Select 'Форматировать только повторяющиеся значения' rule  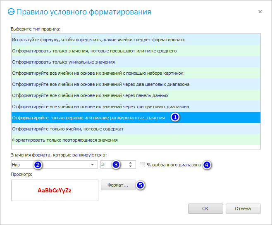click(65, 140)
